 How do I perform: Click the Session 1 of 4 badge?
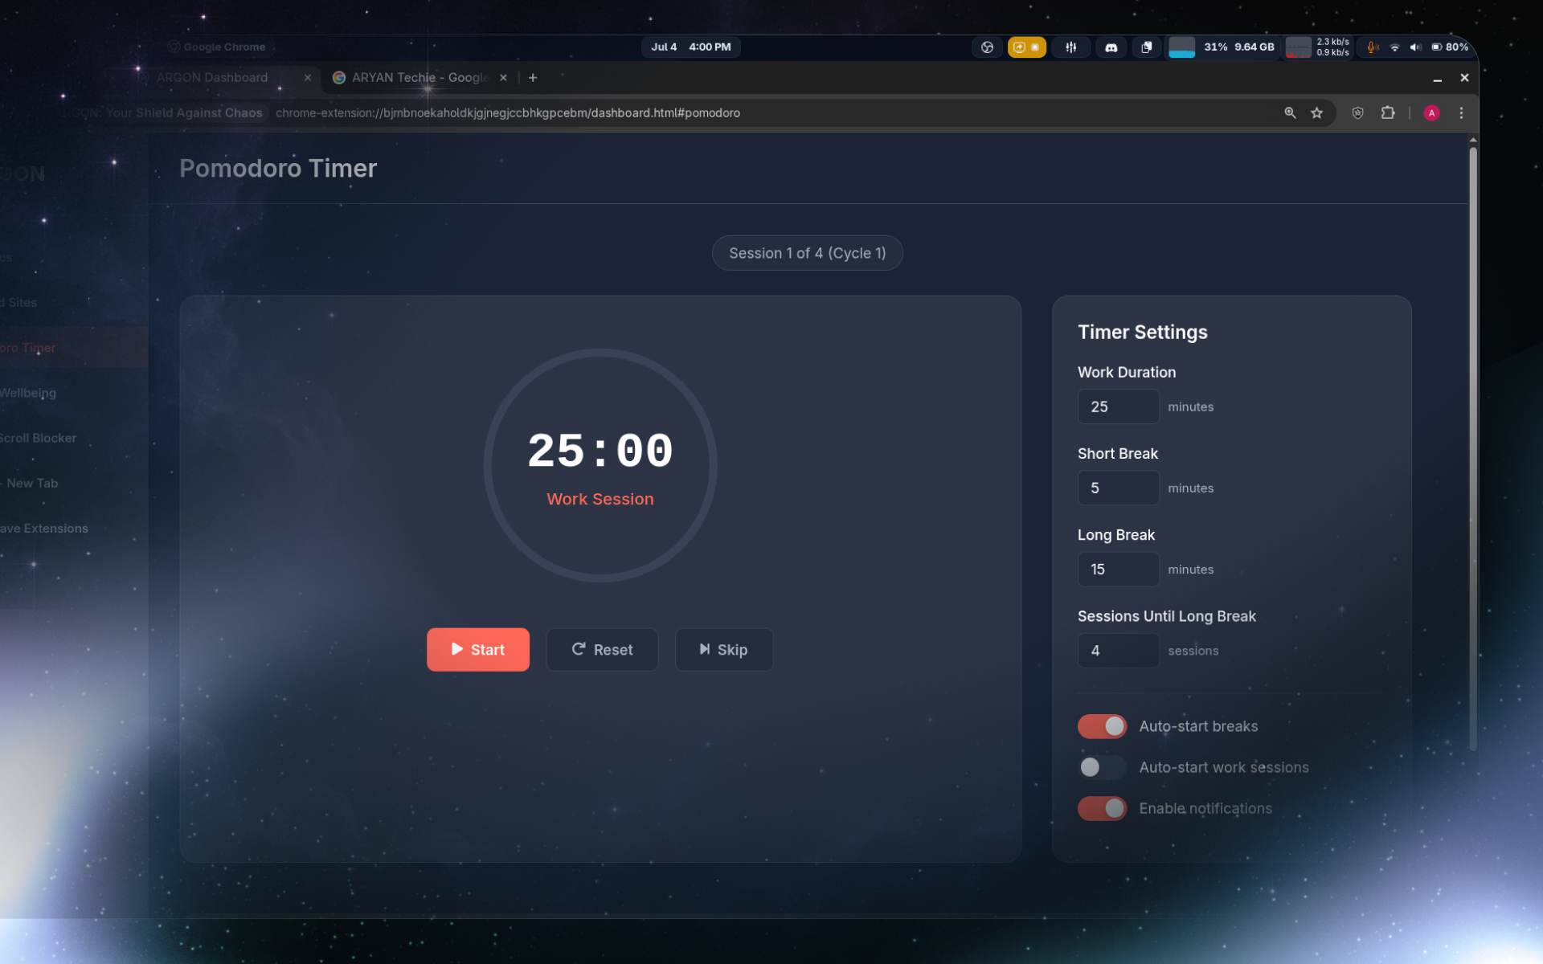807,253
